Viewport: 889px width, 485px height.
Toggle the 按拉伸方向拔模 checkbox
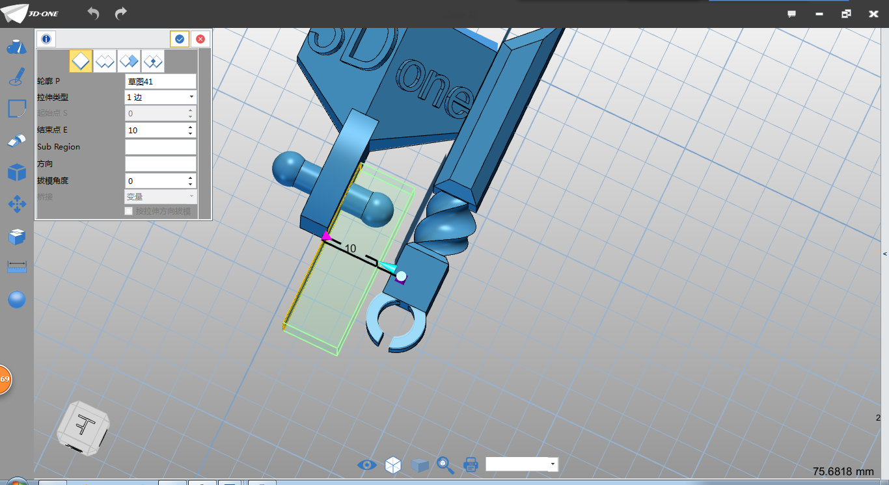pos(128,211)
